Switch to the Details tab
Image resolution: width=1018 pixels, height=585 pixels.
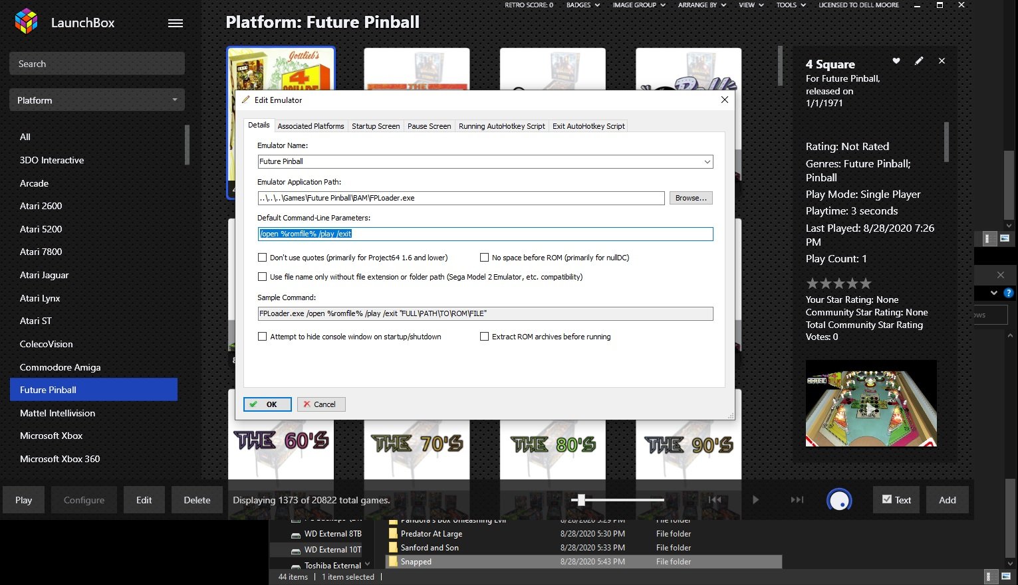(x=259, y=125)
